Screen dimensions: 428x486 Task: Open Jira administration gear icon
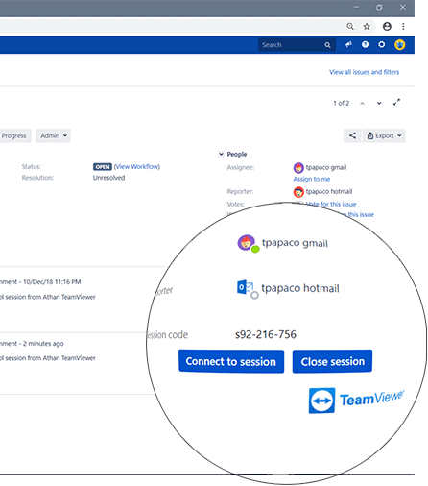[x=382, y=44]
